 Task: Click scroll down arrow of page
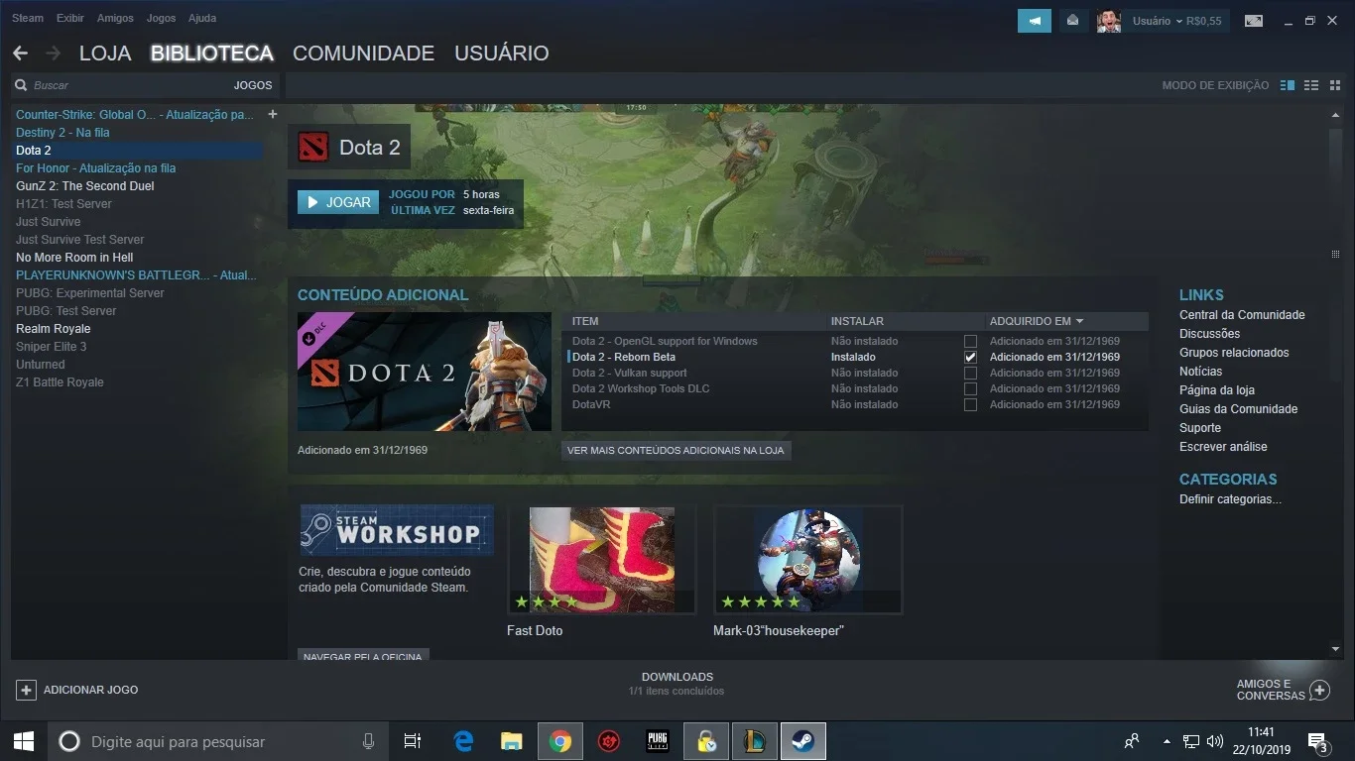1335,650
